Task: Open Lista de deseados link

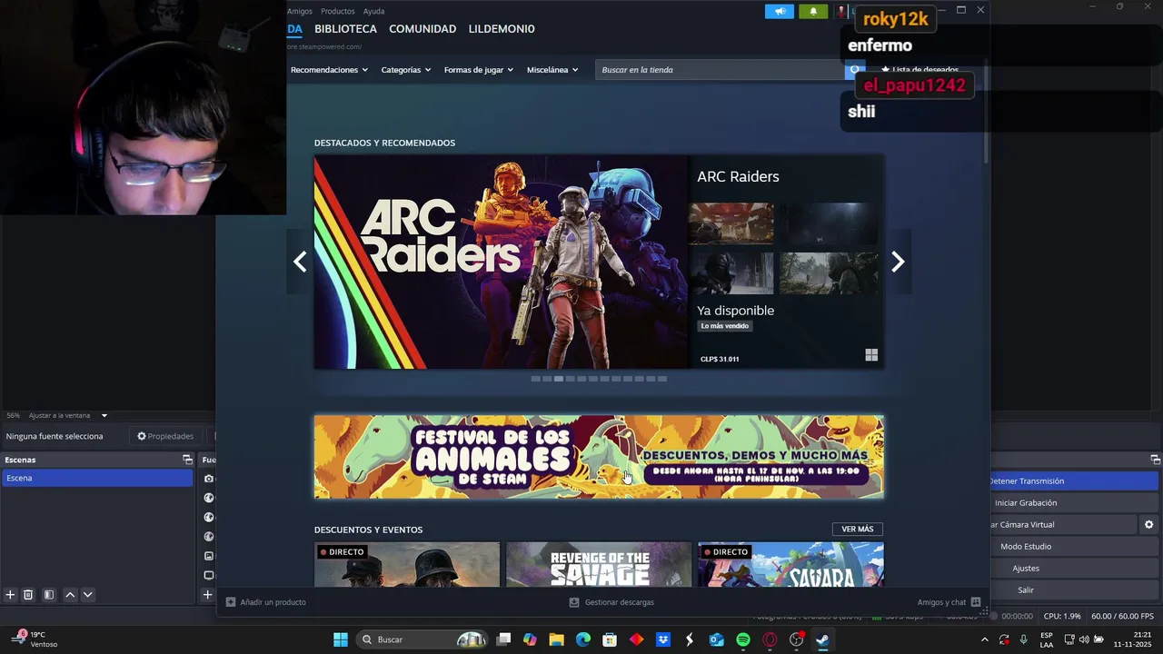Action: point(919,70)
